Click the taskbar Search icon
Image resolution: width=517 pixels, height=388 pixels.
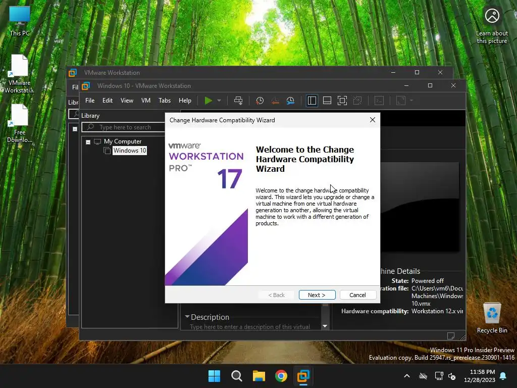click(x=237, y=376)
